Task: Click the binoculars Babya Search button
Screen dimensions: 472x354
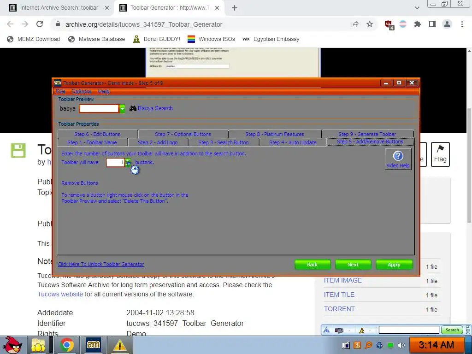Action: pyautogui.click(x=151, y=108)
